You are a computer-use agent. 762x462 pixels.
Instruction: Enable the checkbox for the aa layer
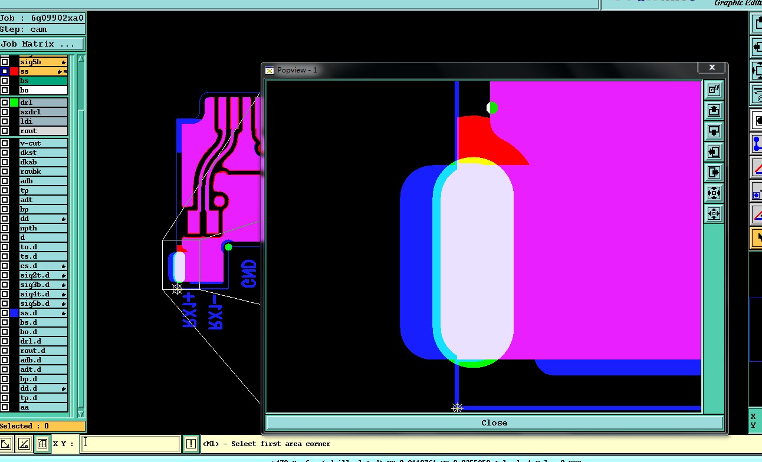pyautogui.click(x=5, y=407)
